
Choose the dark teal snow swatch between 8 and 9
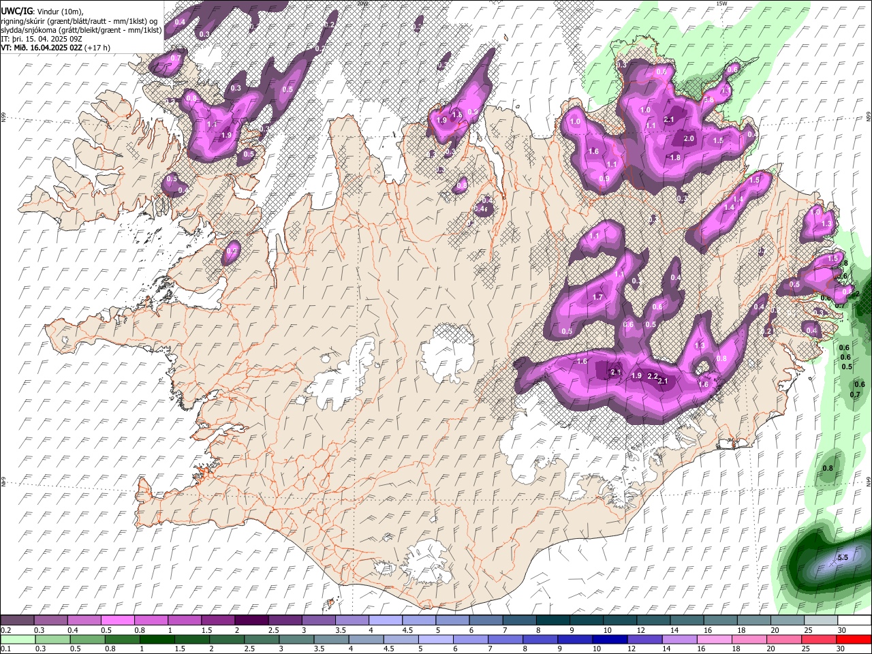point(552,621)
